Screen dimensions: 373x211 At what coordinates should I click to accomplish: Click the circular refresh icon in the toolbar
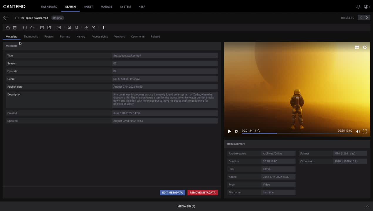tap(32, 28)
